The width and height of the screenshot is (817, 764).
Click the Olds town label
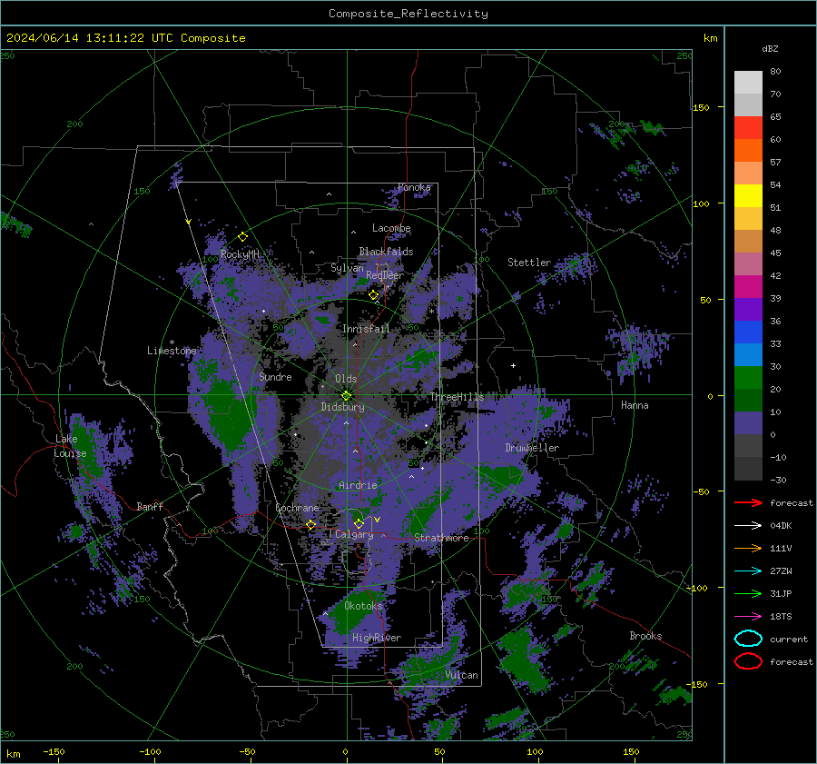tap(346, 379)
